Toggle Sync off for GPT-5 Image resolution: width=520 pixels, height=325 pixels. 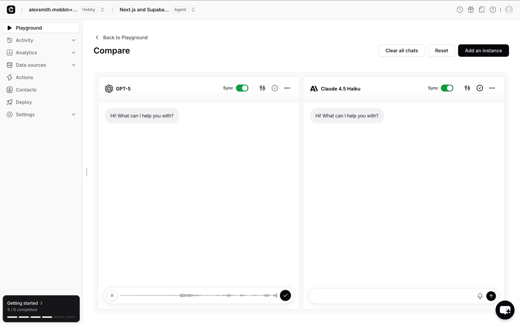click(x=242, y=88)
